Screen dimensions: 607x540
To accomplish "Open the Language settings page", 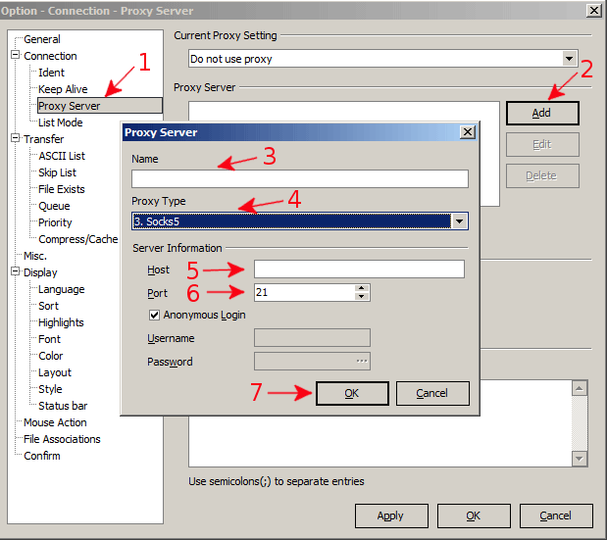I will point(61,289).
